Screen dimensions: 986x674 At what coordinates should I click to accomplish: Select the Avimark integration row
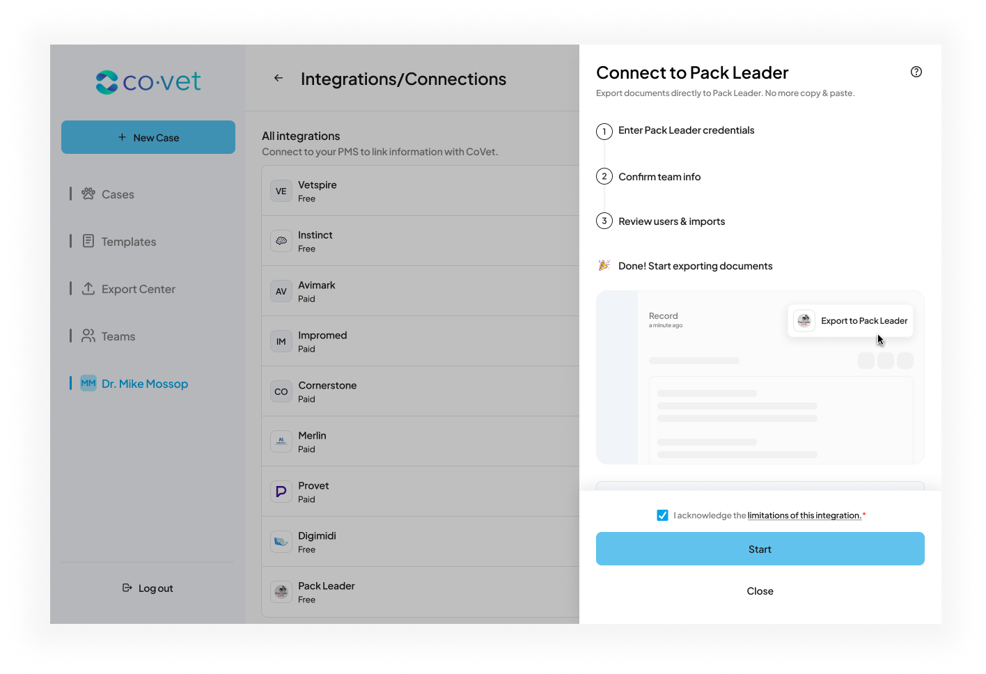pos(421,291)
